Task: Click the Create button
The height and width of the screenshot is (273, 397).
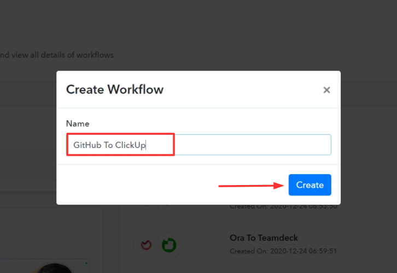Action: 310,185
